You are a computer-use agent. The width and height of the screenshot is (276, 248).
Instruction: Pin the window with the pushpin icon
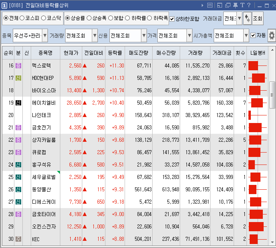[235, 5]
